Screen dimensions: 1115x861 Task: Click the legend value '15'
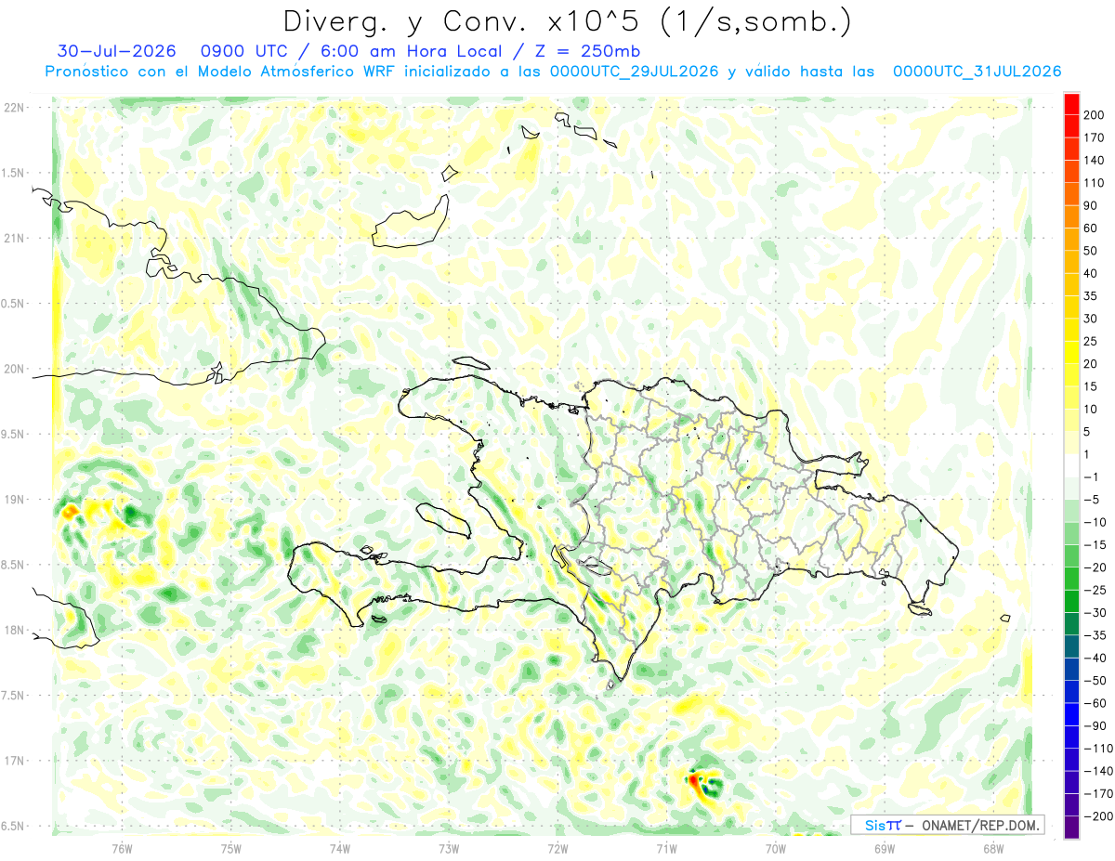[x=1091, y=386]
